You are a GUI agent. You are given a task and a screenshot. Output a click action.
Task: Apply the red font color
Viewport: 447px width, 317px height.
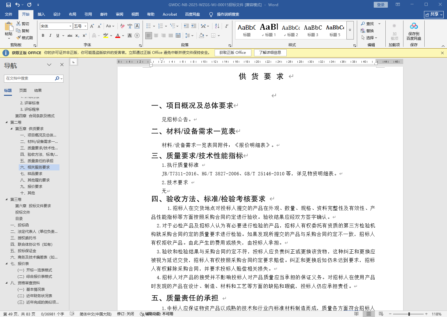pyautogui.click(x=118, y=35)
